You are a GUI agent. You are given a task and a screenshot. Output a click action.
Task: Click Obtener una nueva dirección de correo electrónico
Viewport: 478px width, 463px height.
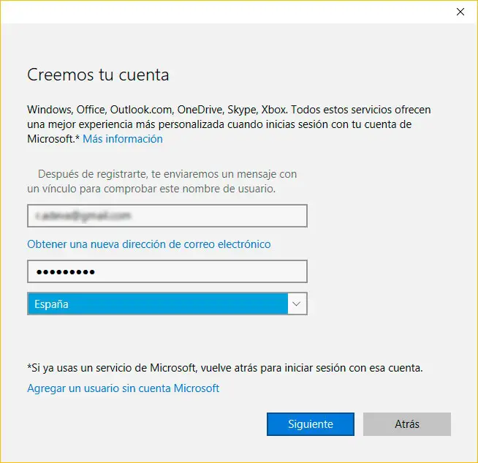(149, 244)
